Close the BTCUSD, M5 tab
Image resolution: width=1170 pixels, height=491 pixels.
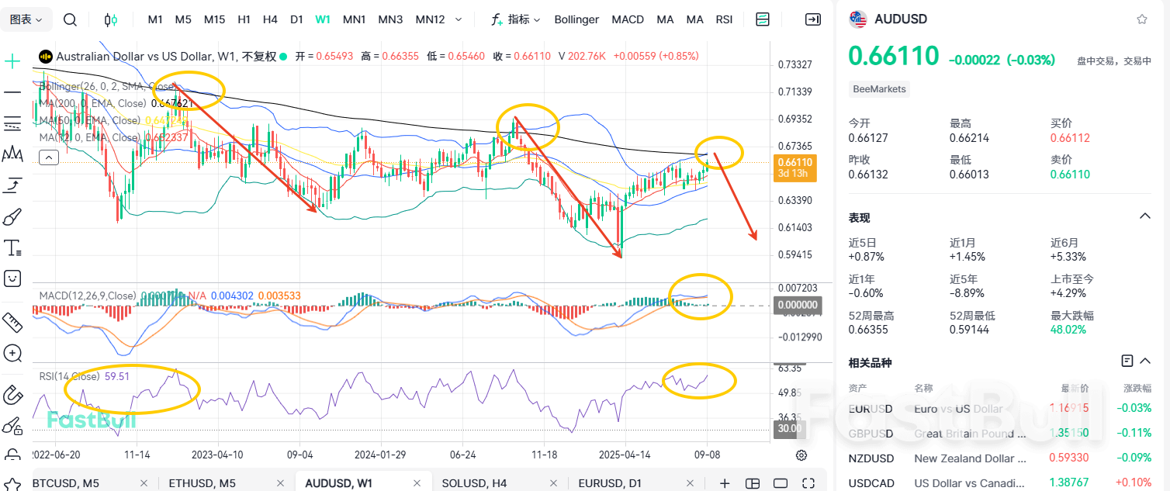pos(143,483)
